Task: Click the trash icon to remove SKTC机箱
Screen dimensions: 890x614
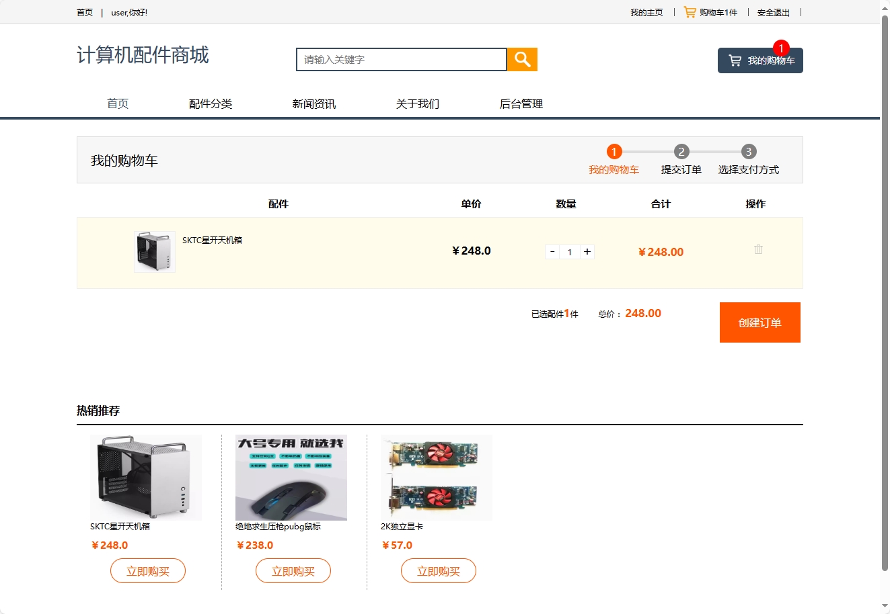Action: coord(758,249)
